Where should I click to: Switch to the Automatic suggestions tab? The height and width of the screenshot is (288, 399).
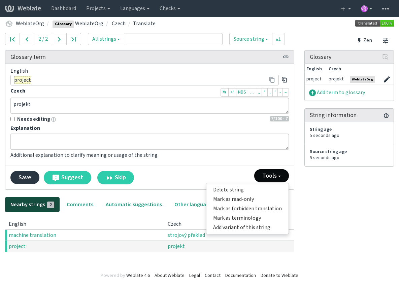[x=134, y=205]
